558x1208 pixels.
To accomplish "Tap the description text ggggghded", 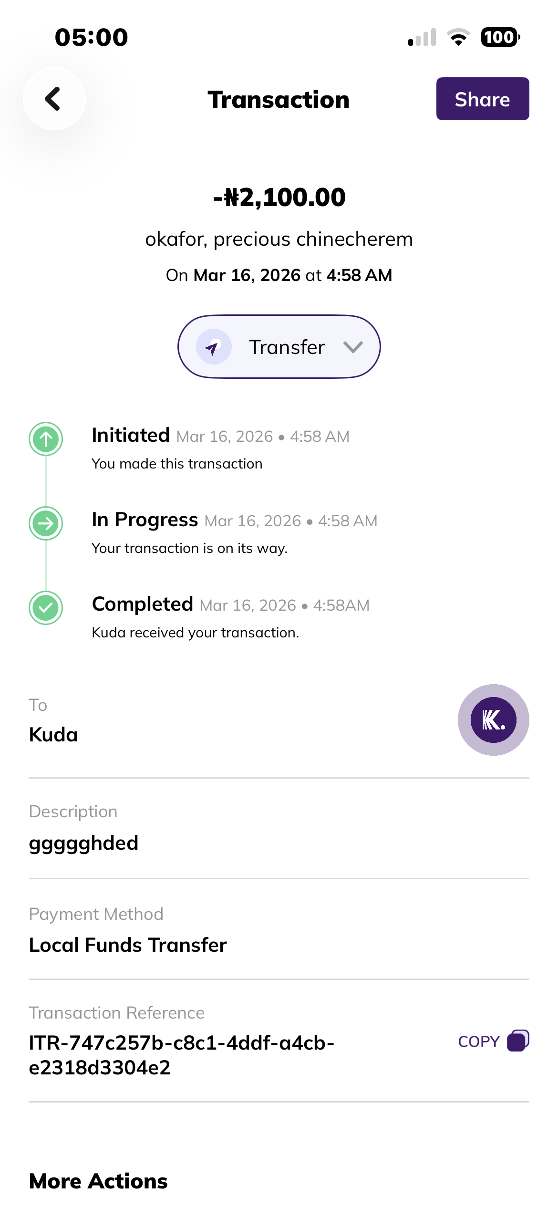I will click(83, 843).
